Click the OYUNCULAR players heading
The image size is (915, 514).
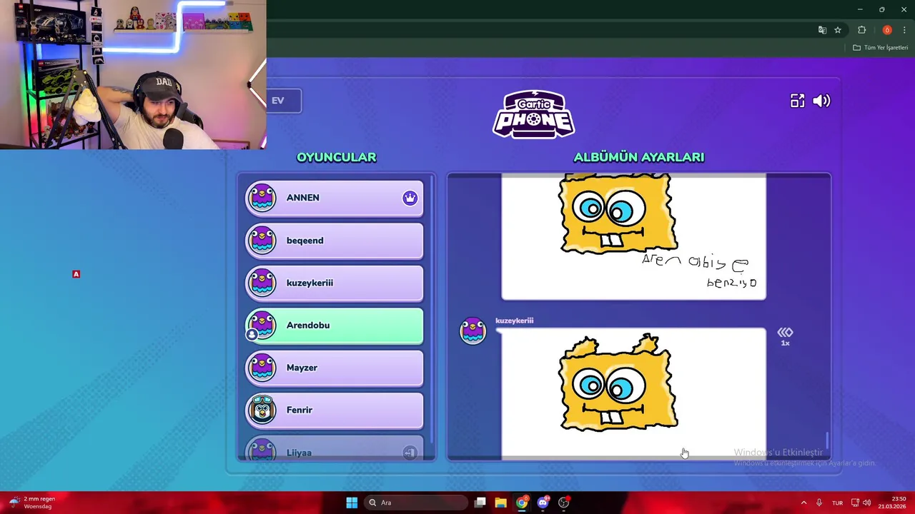click(x=336, y=157)
